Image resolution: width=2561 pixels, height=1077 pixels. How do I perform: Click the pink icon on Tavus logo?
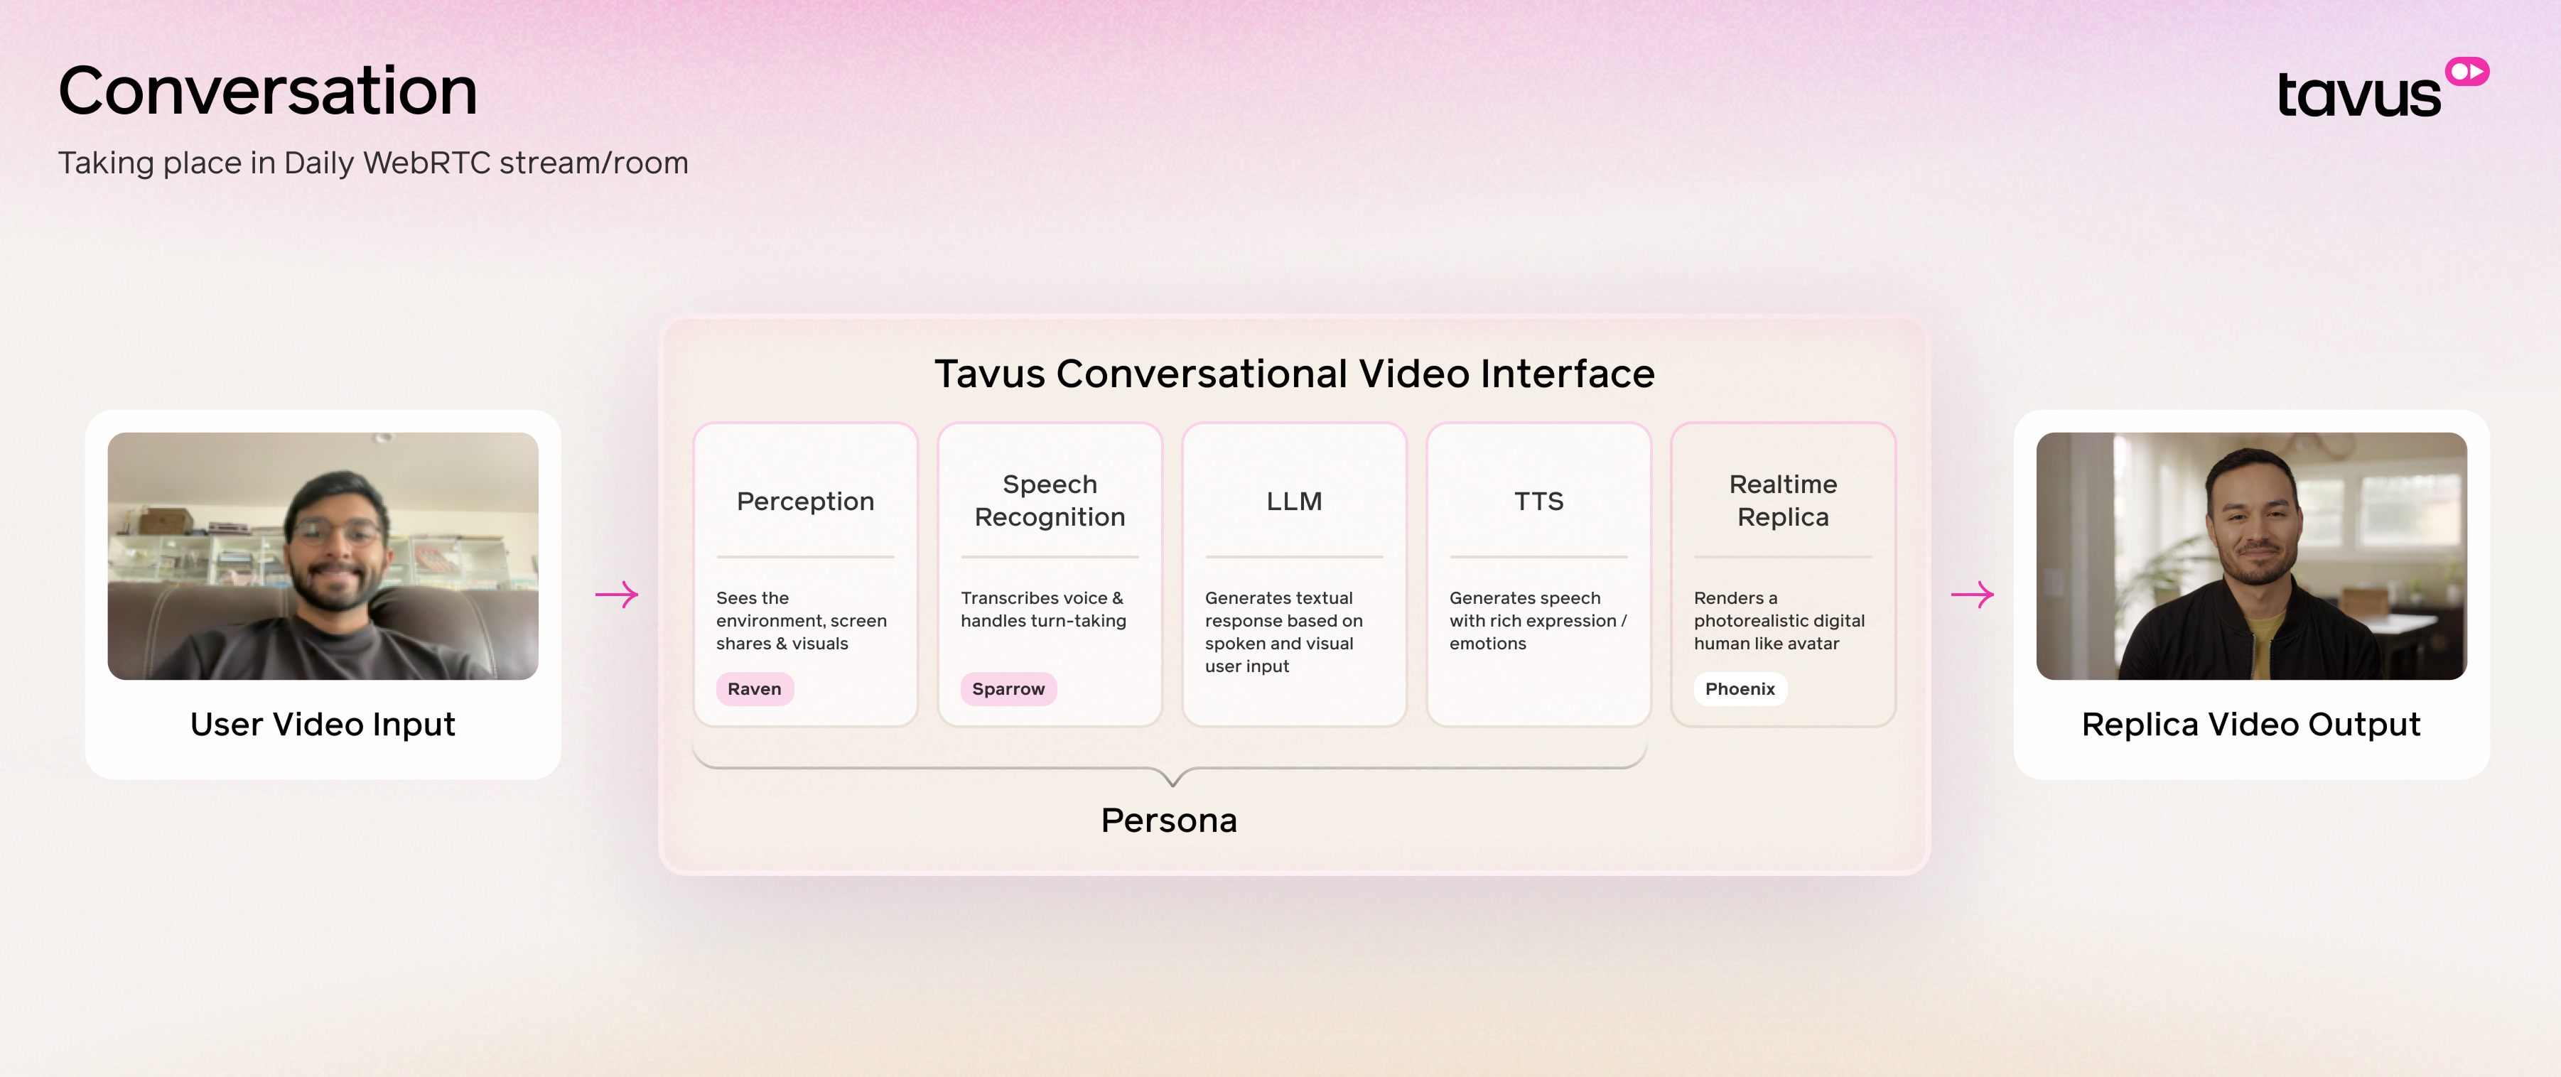pos(2467,72)
